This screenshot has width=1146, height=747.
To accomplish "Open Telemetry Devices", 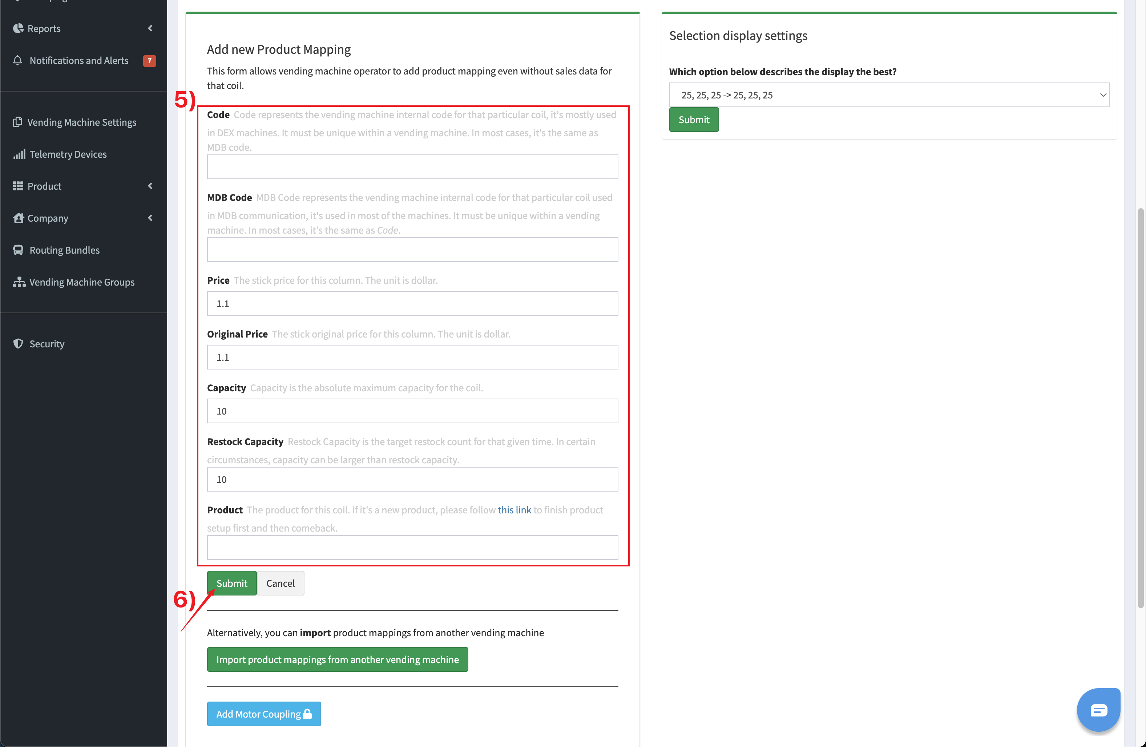I will pos(68,154).
